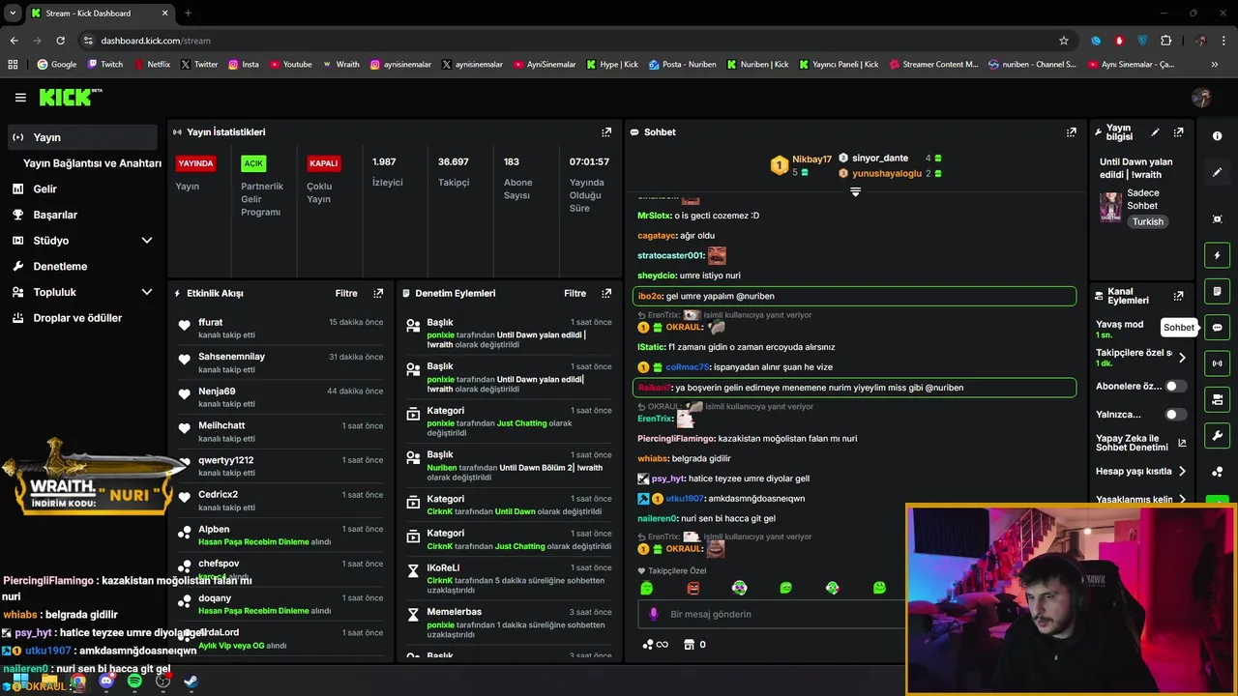Viewport: 1238px width, 696px height.
Task: Open the Hype | Kick bookmark
Action: tap(611, 65)
